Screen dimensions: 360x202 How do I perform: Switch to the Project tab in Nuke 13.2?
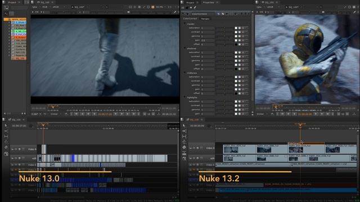point(190,2)
